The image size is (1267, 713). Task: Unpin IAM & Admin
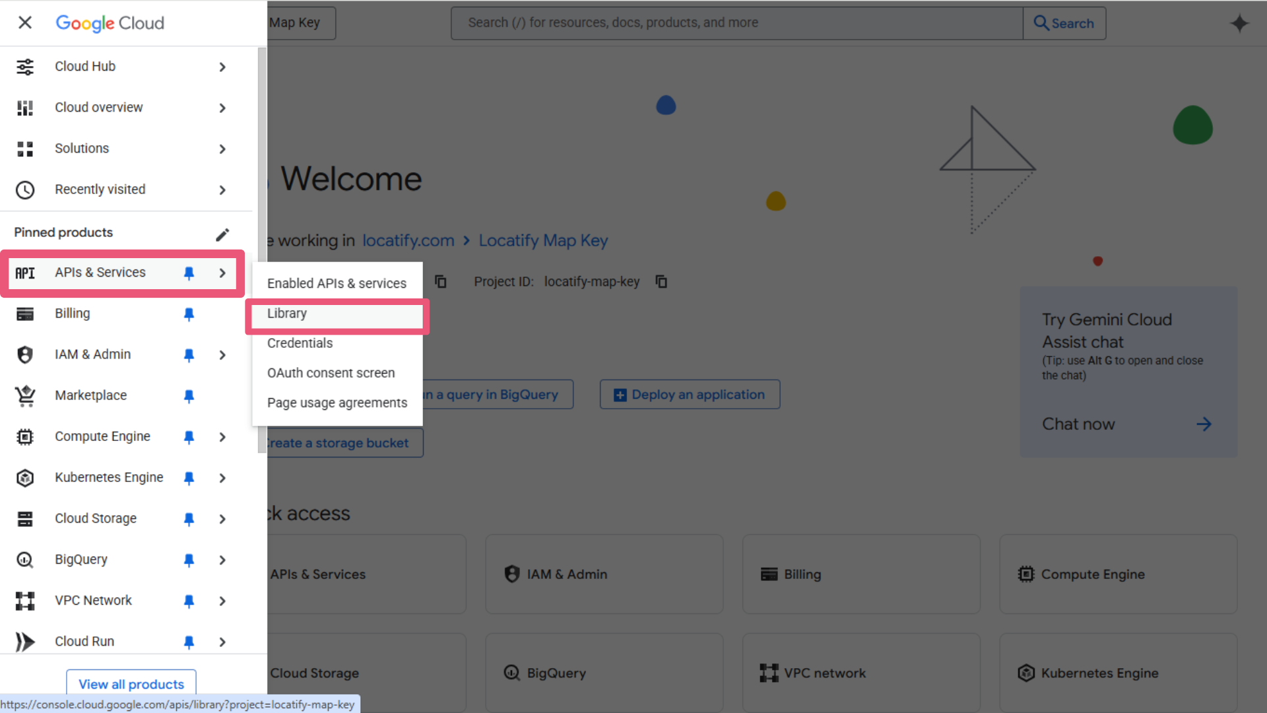point(189,355)
